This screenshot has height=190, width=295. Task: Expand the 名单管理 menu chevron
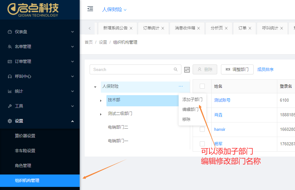(73, 47)
